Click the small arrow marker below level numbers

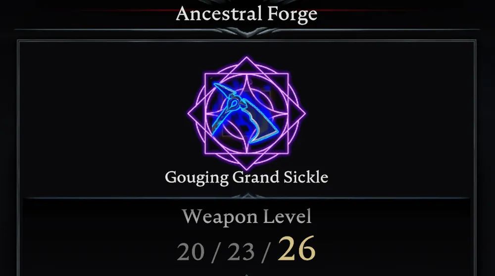coord(247,275)
